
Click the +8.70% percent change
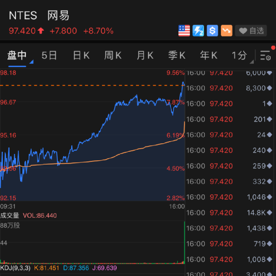pyautogui.click(x=98, y=31)
